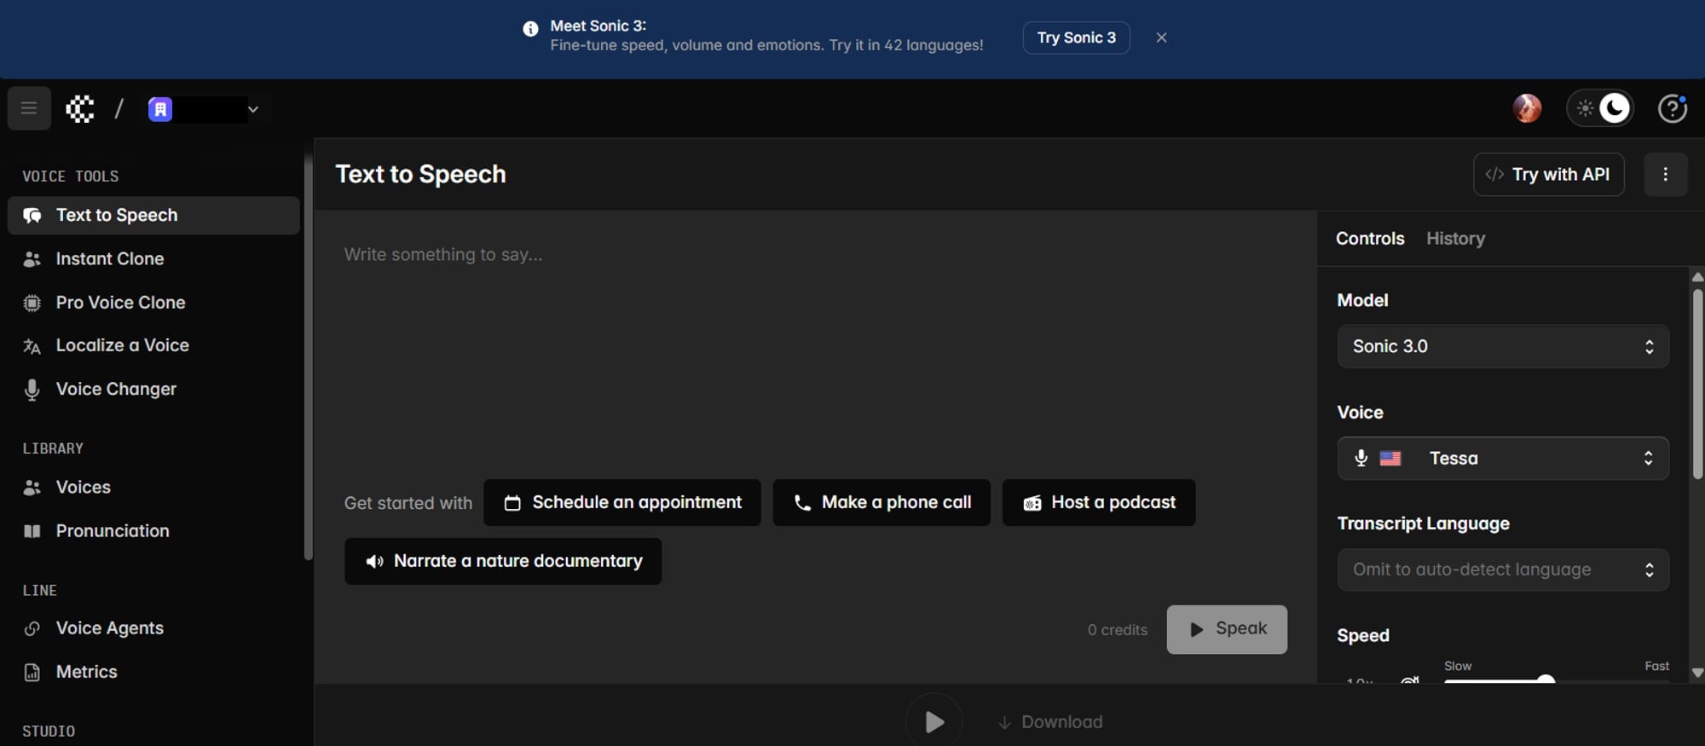Dismiss the Sonic 3 announcement banner
Screen dimensions: 1705x746
coord(1161,38)
